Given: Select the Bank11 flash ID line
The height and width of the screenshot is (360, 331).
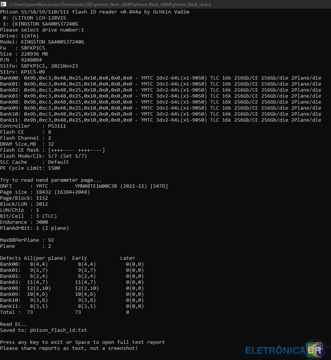Looking at the screenshot, I should (x=161, y=120).
